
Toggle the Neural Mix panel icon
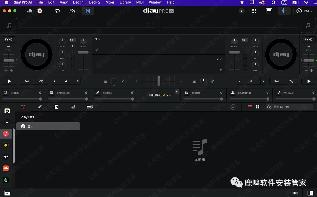point(87,11)
